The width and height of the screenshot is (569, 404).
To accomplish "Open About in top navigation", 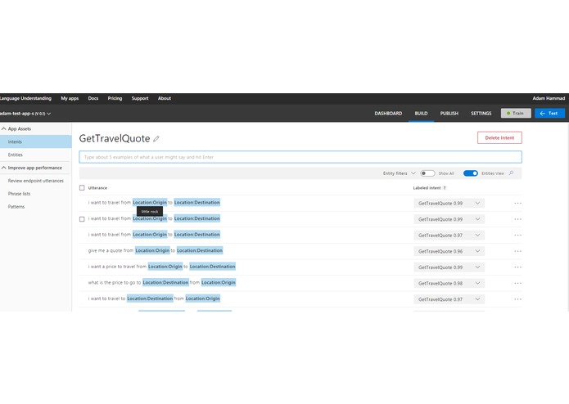I will tap(165, 98).
